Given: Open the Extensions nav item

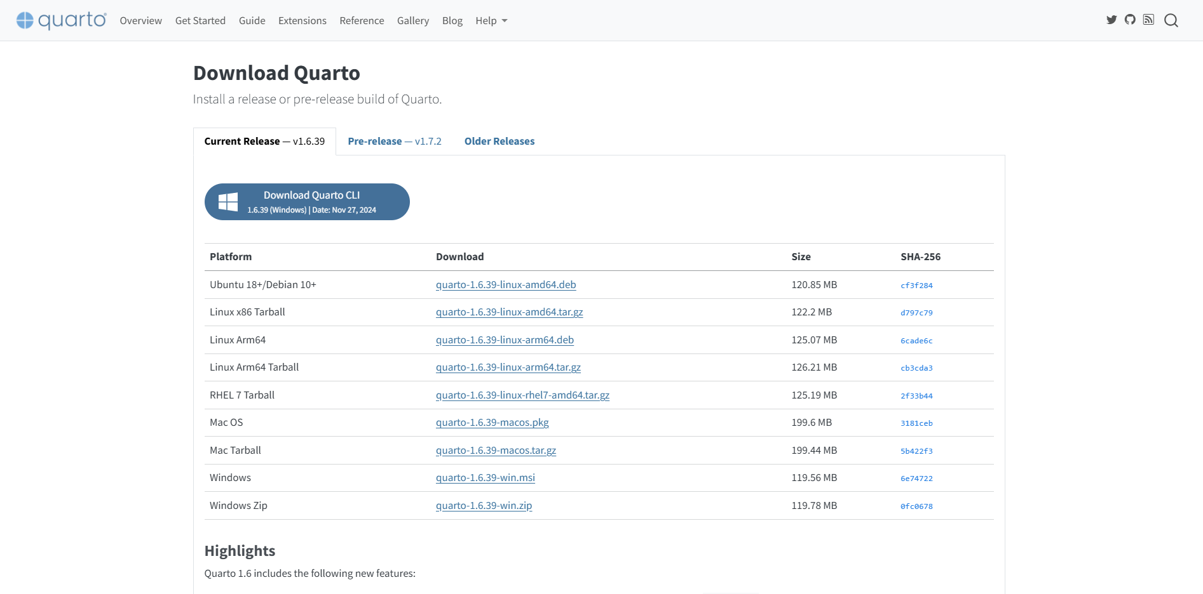Looking at the screenshot, I should pyautogui.click(x=302, y=21).
